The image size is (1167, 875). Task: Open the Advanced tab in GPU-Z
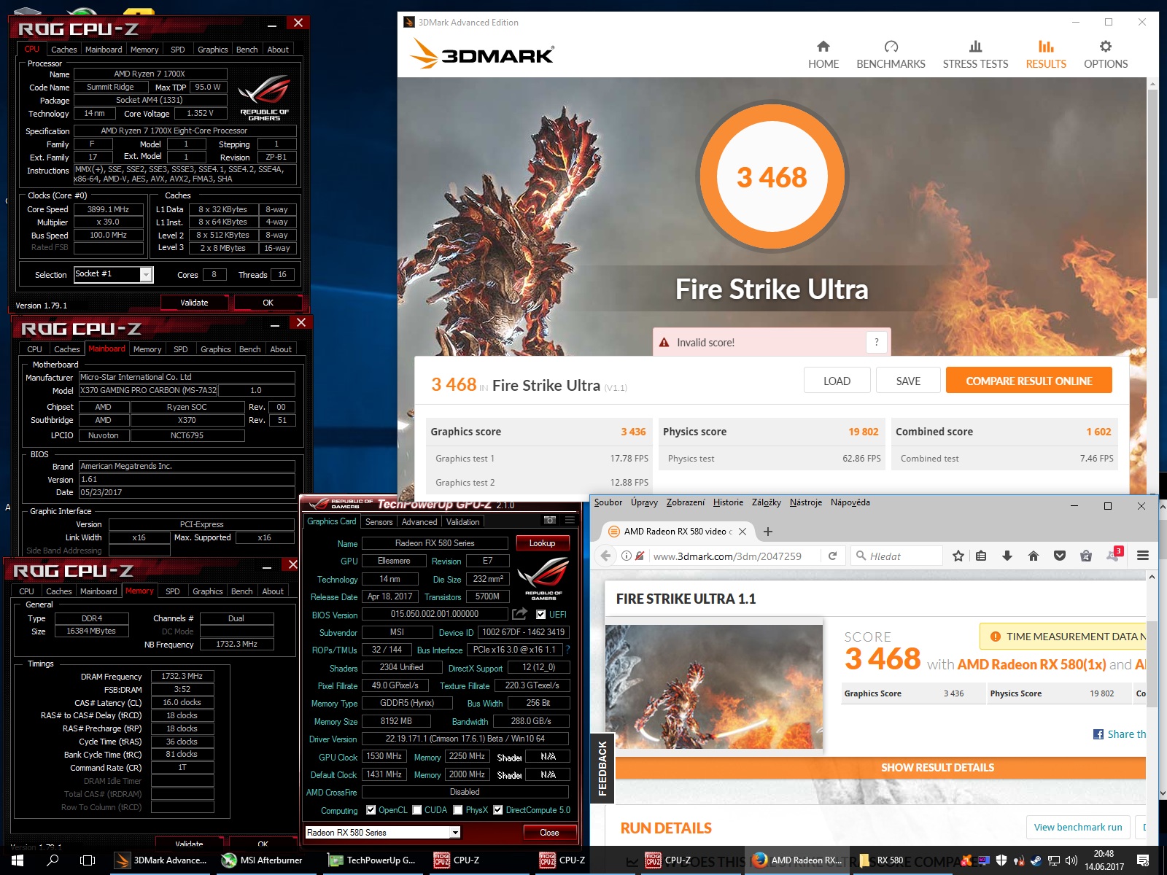pos(419,521)
